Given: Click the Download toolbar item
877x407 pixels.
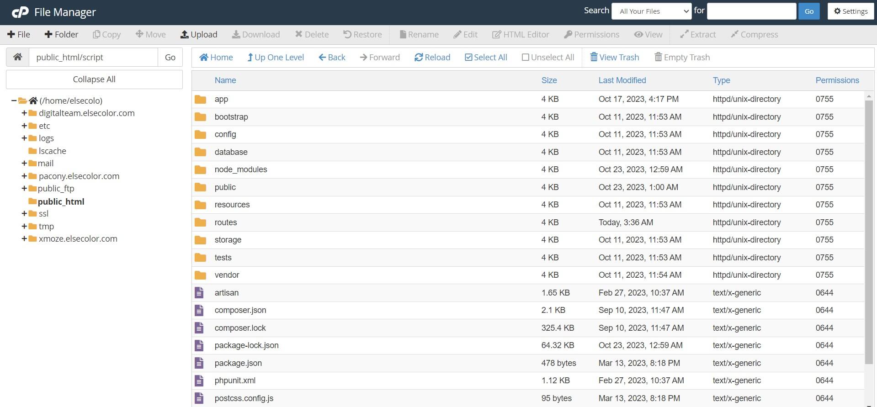Looking at the screenshot, I should coord(256,34).
